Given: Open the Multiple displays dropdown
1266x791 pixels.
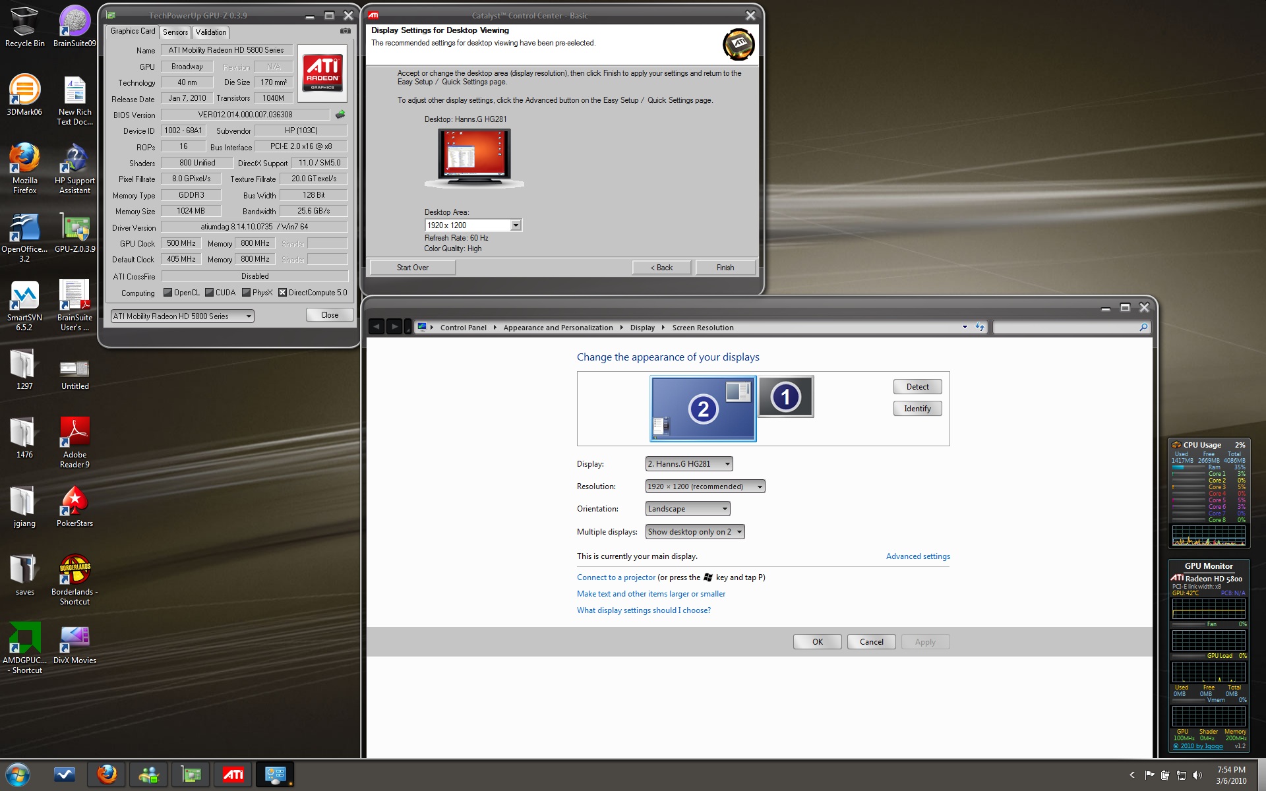Looking at the screenshot, I should coord(695,532).
